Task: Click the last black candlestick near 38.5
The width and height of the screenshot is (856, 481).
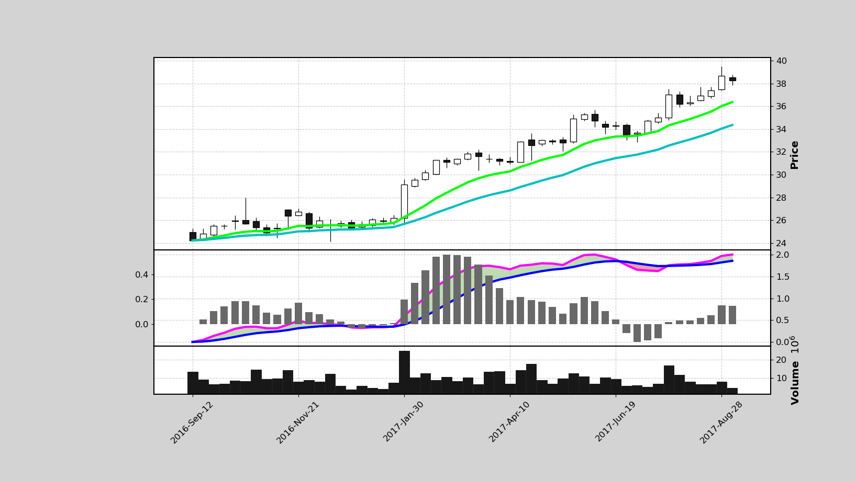Action: pyautogui.click(x=732, y=79)
